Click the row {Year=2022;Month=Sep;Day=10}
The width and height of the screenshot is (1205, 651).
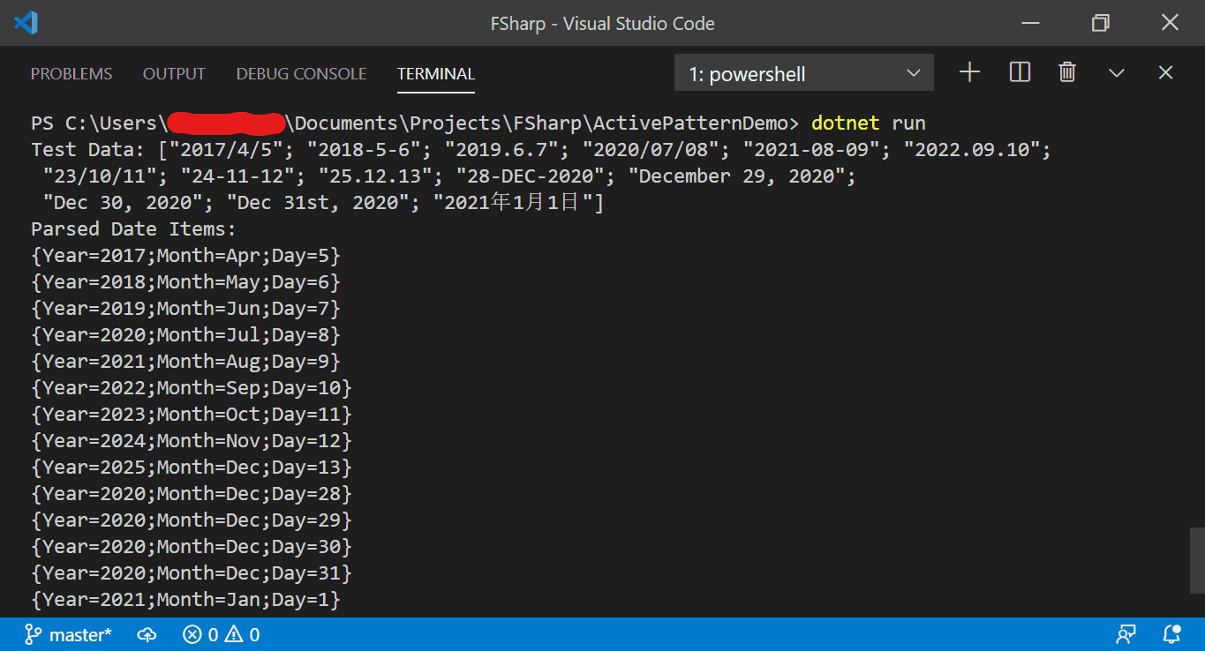[x=192, y=388]
